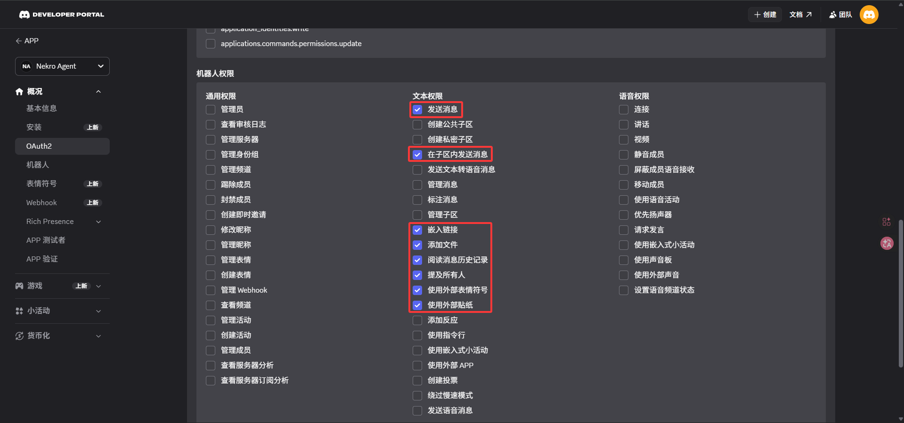This screenshot has width=904, height=423.
Task: Click the 概况 home icon
Action: [x=19, y=92]
